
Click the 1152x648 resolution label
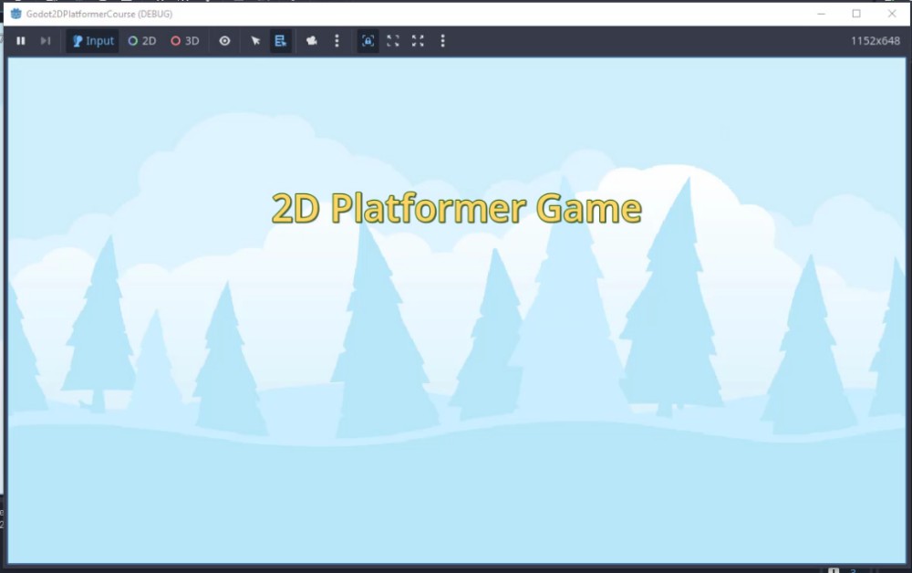(x=875, y=41)
